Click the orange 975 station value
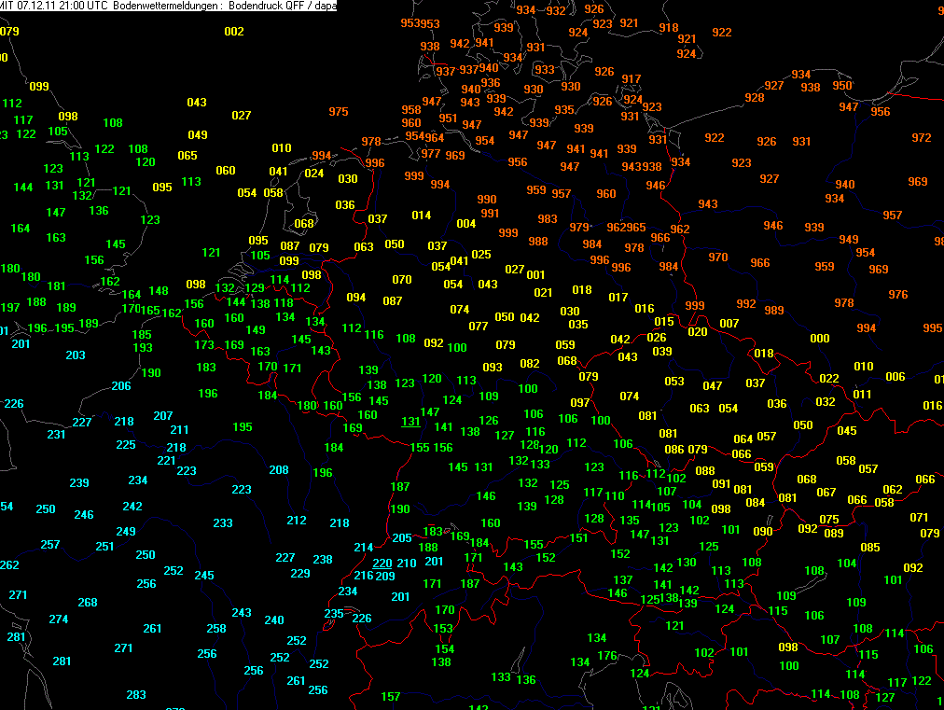This screenshot has width=944, height=710. point(339,112)
